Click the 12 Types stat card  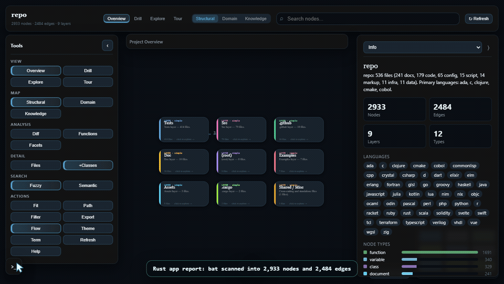coord(460,136)
